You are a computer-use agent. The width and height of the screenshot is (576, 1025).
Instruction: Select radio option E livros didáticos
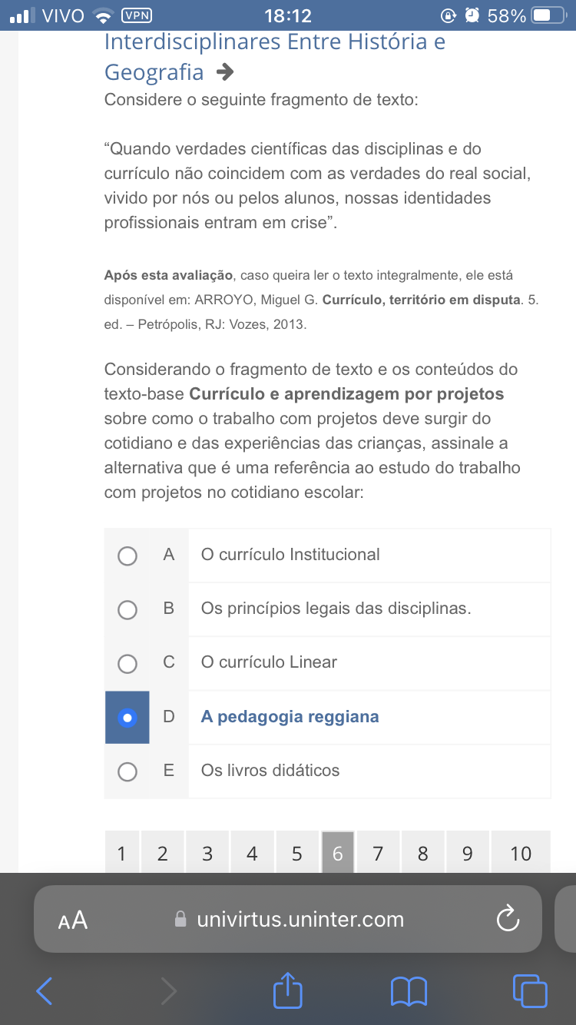coord(127,771)
